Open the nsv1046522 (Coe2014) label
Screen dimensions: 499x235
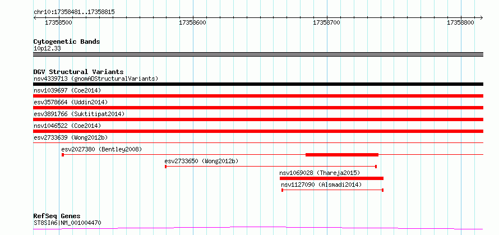(x=67, y=126)
